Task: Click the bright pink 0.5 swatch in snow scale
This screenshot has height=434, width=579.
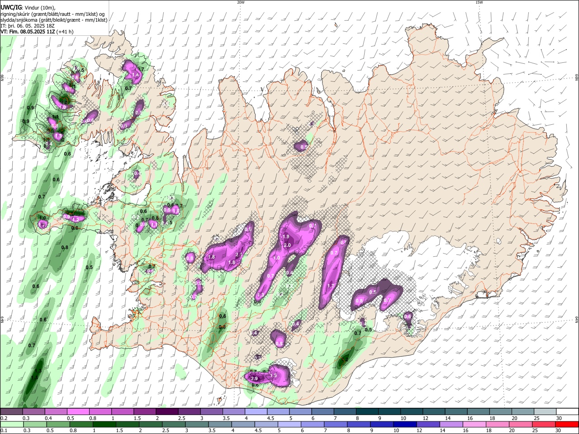Action: click(77, 412)
